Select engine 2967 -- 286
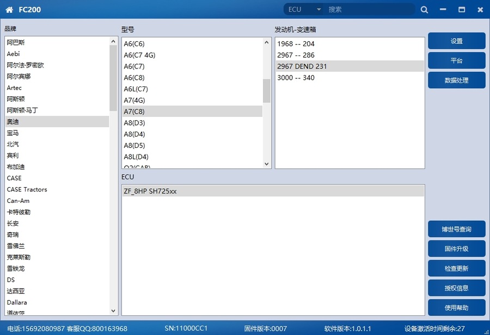The height and width of the screenshot is (335, 490). point(350,55)
